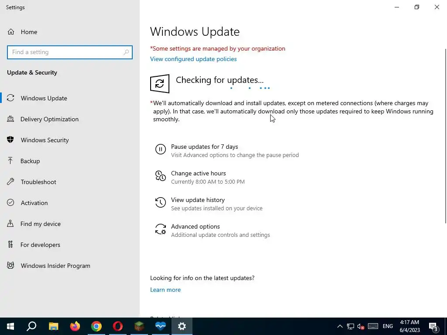The image size is (447, 335).
Task: Click Pause updates for 7 days
Action: click(x=204, y=147)
